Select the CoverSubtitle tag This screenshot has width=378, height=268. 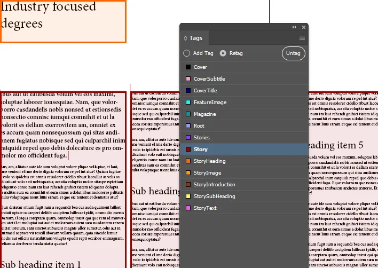[x=244, y=79]
